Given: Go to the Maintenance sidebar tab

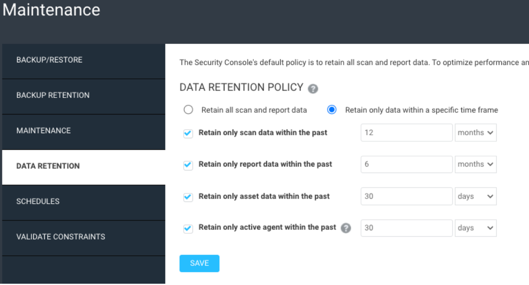Looking at the screenshot, I should click(x=83, y=131).
